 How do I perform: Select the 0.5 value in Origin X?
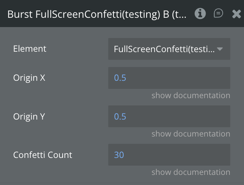click(120, 78)
